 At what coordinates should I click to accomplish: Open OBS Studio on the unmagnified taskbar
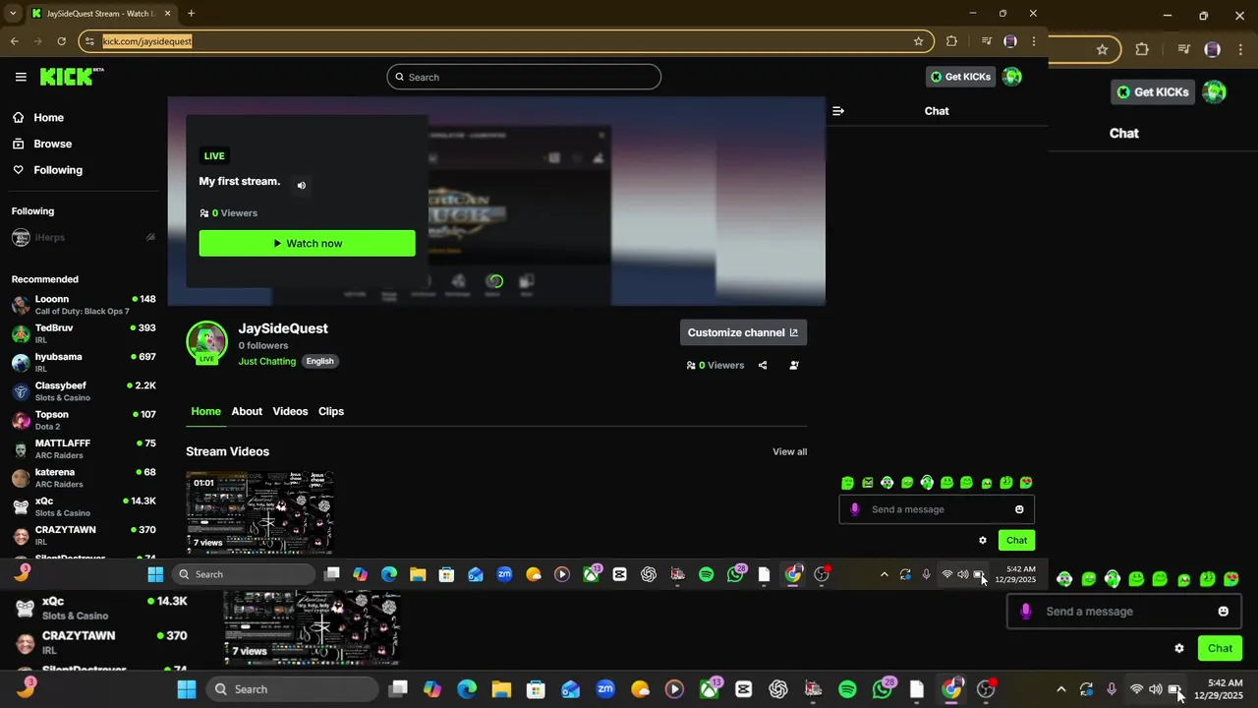click(x=822, y=574)
